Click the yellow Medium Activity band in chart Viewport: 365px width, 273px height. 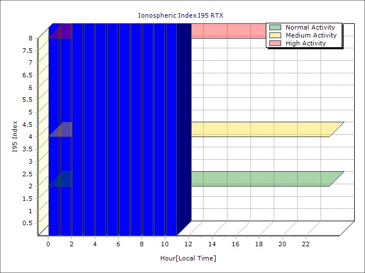(267, 129)
